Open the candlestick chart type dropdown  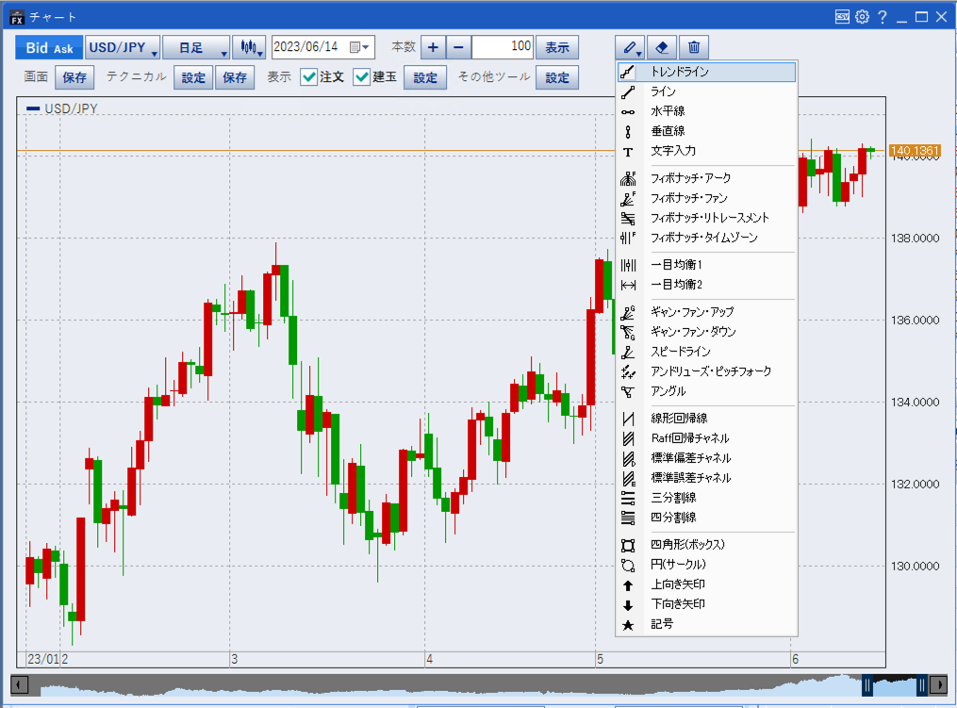point(250,48)
